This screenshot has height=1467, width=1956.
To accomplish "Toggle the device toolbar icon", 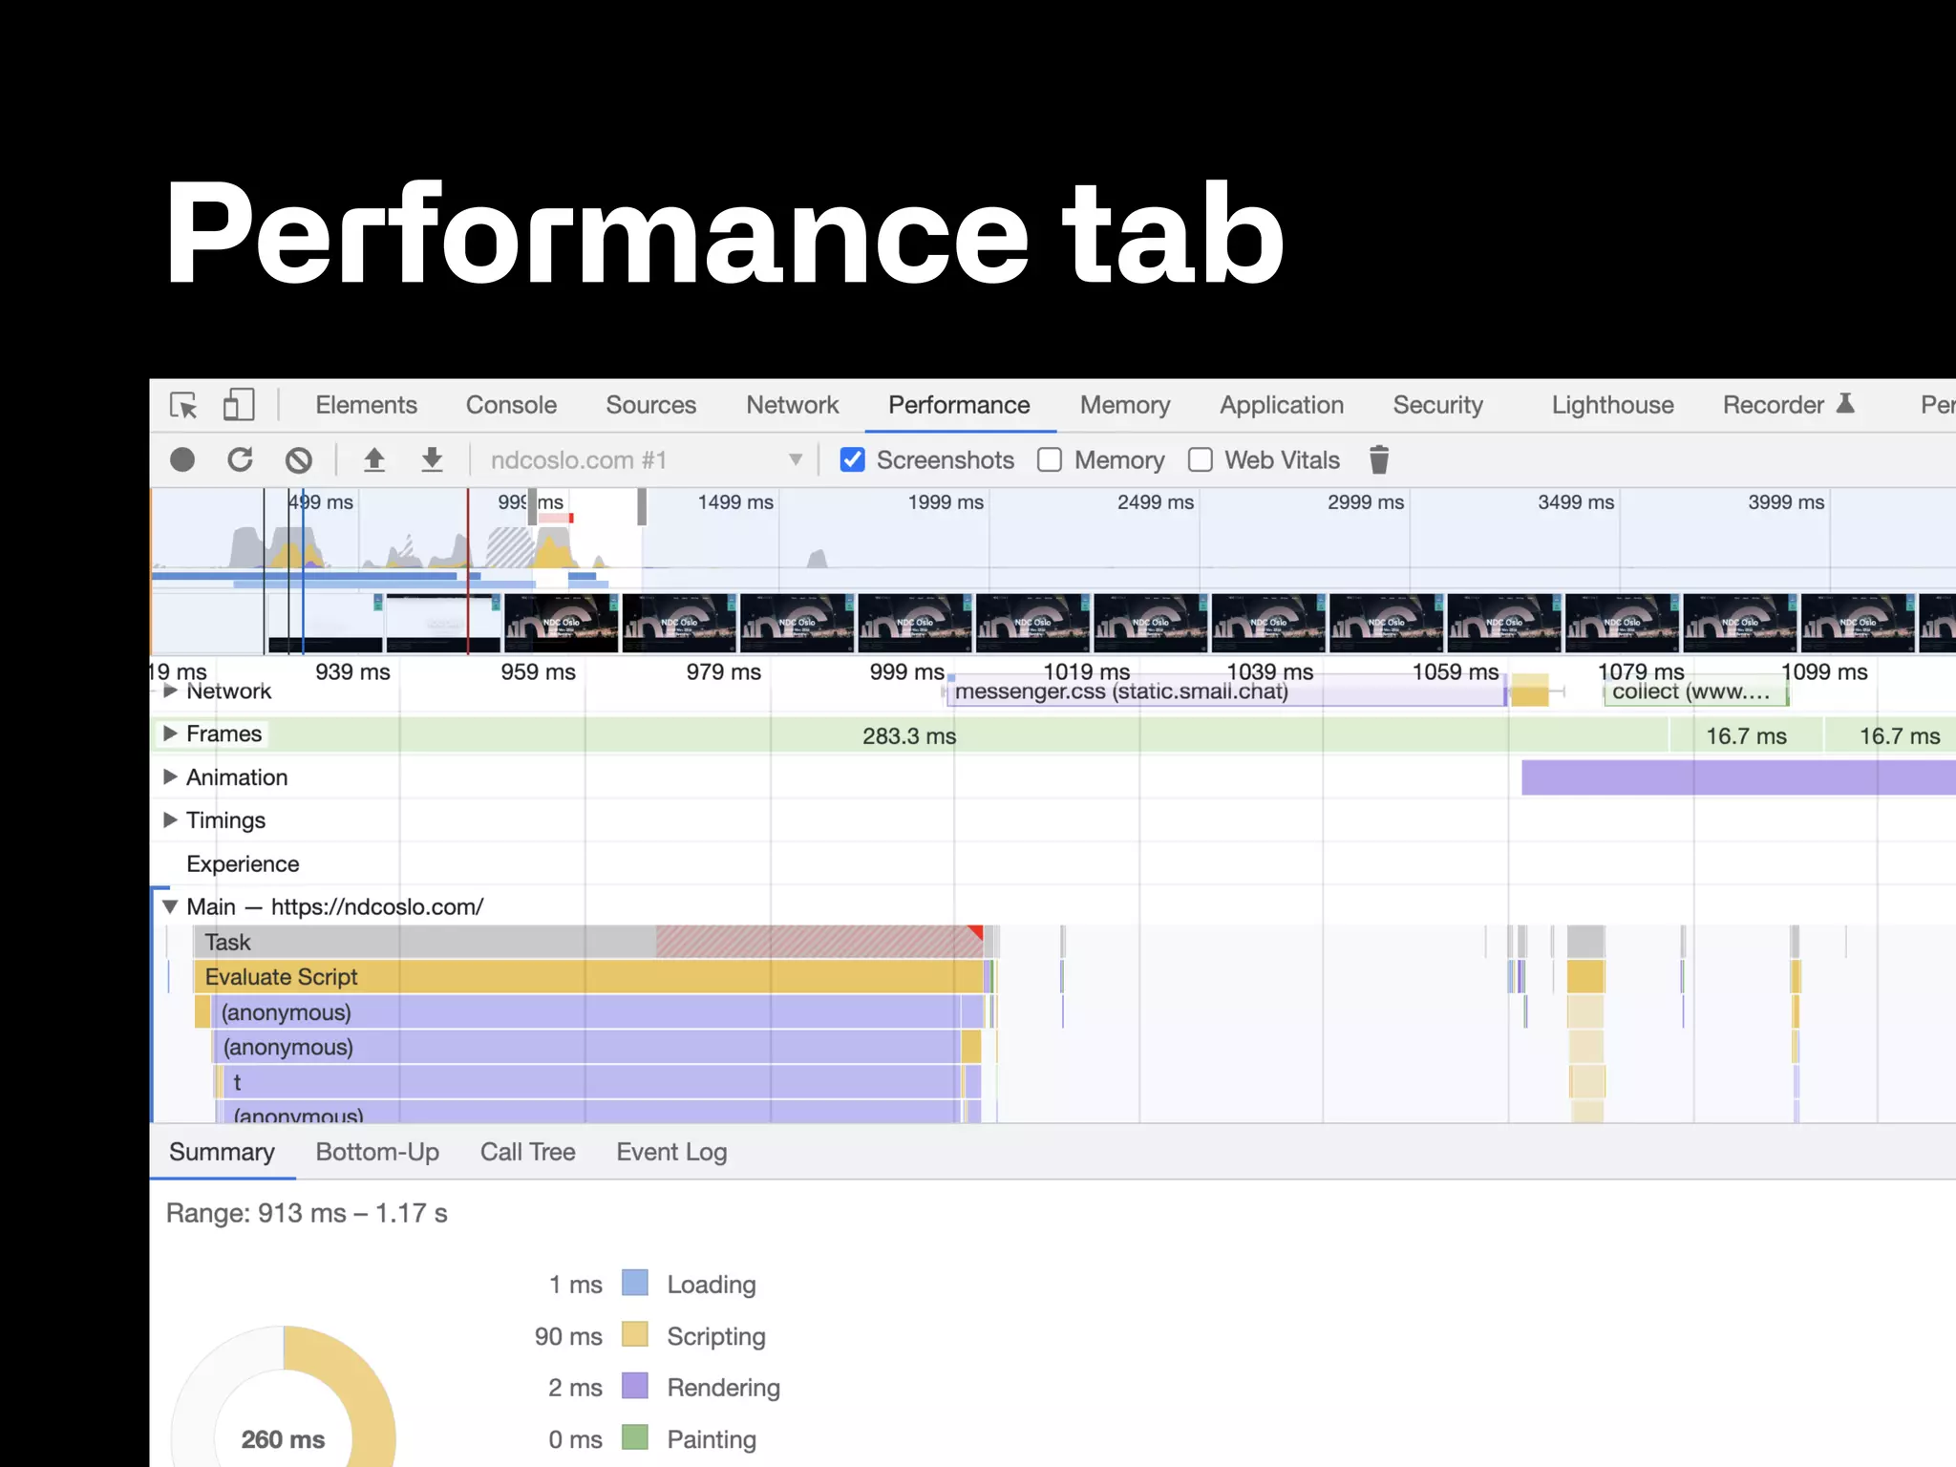I will (x=238, y=405).
